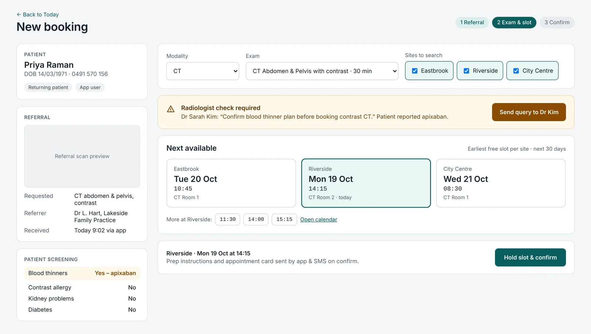Uncheck the Riverside site checkbox
591x334 pixels.
(467, 71)
